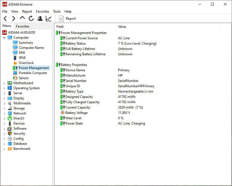
Task: Select the Summary tree item
Action: click(26, 43)
